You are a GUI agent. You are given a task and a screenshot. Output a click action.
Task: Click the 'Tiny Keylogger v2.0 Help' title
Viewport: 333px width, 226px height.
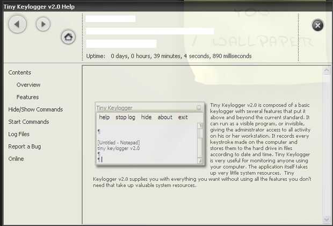pos(39,6)
